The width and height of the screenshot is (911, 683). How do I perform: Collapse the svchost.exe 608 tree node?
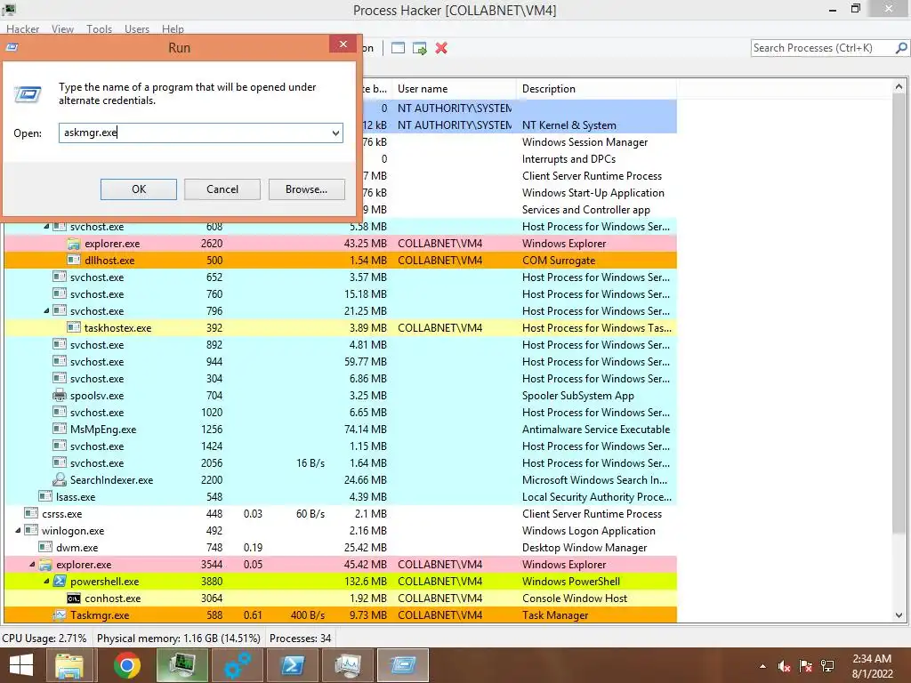pyautogui.click(x=46, y=227)
